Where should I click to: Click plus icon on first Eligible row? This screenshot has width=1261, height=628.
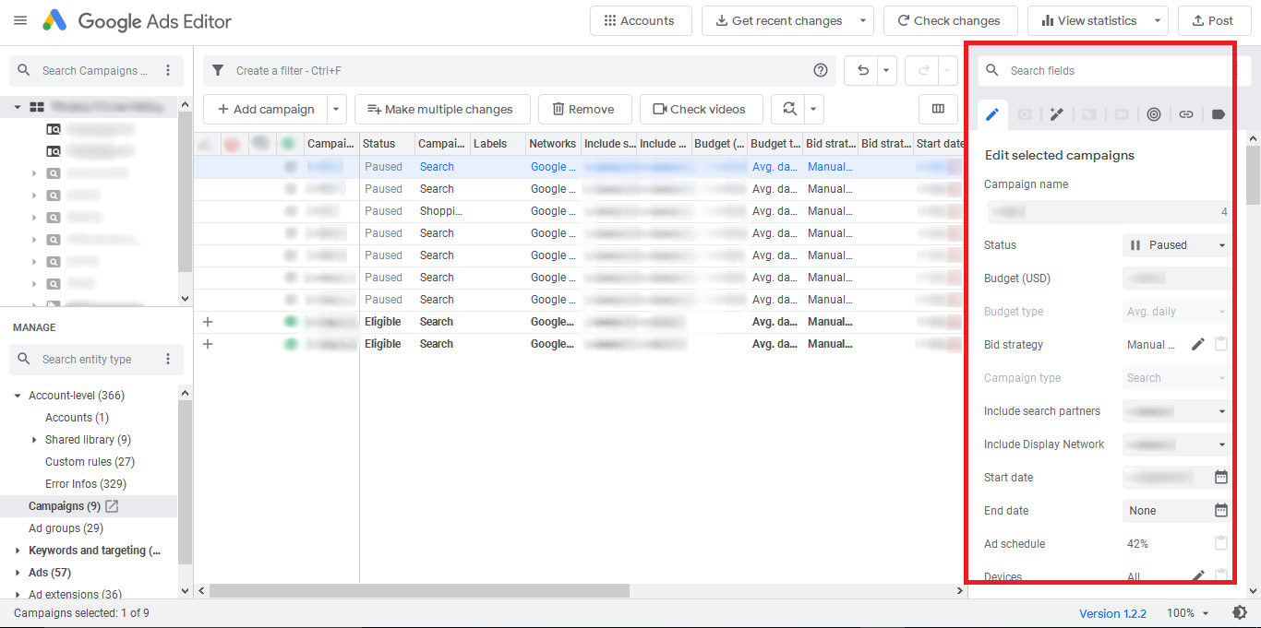click(x=208, y=322)
